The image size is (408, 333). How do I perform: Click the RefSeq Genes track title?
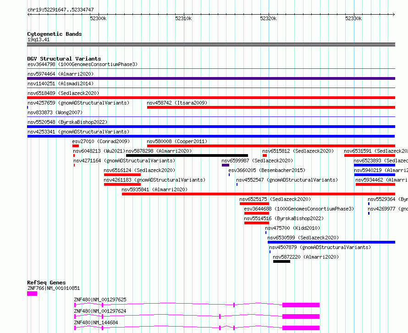[x=46, y=283]
